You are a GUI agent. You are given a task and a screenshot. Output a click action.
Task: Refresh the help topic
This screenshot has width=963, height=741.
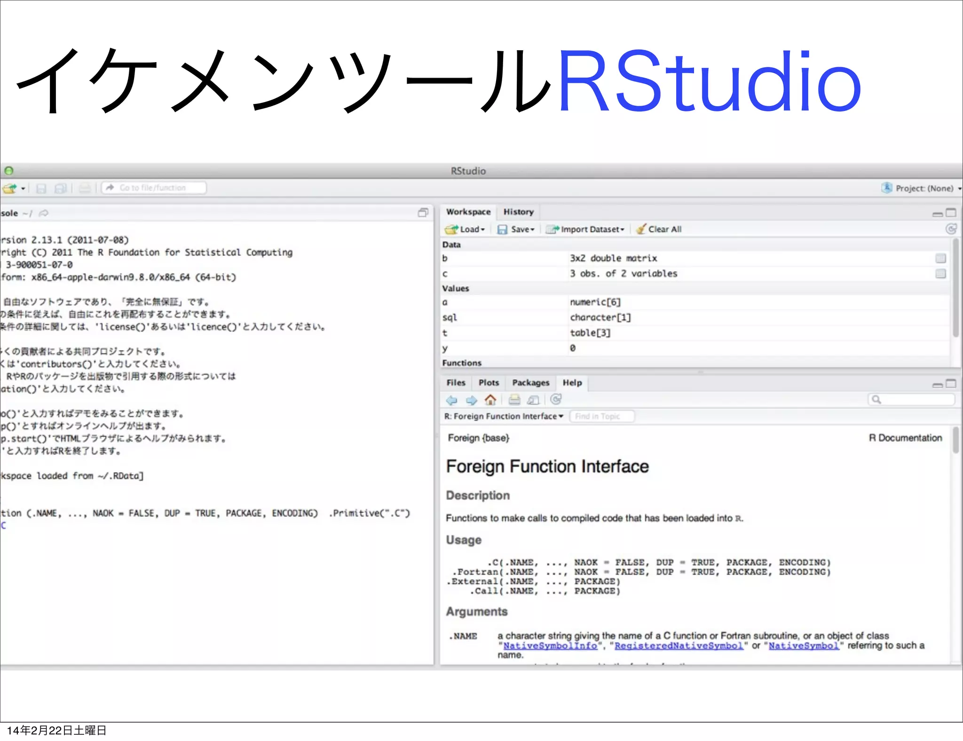pyautogui.click(x=556, y=399)
